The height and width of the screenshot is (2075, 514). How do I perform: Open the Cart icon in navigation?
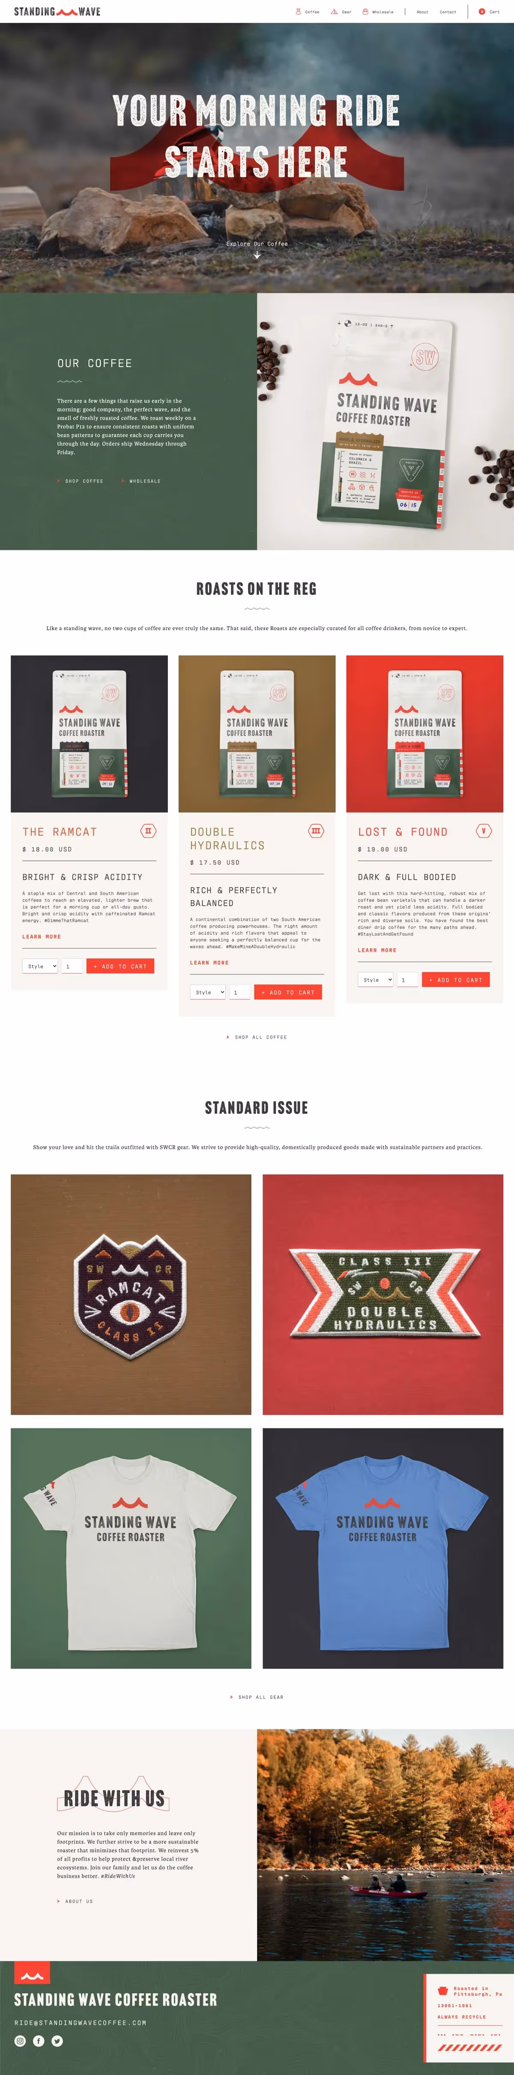pyautogui.click(x=489, y=12)
